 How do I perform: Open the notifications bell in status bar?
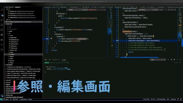[x=181, y=99]
